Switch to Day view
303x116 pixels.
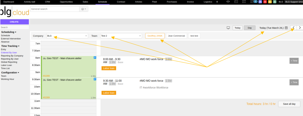tap(250, 28)
